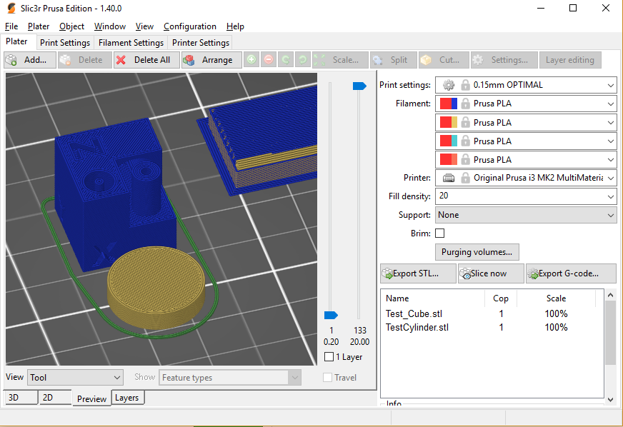Switch to the Printer Settings tab
The width and height of the screenshot is (623, 427).
coord(201,43)
